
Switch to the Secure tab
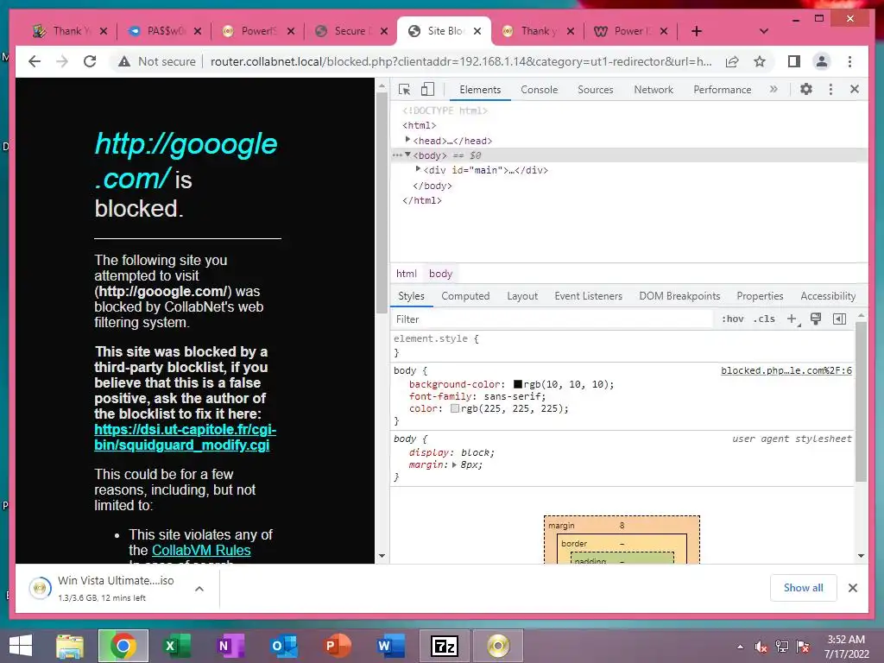352,31
